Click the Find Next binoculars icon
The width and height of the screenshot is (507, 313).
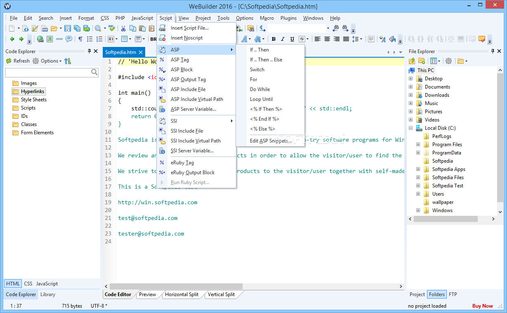[345, 28]
